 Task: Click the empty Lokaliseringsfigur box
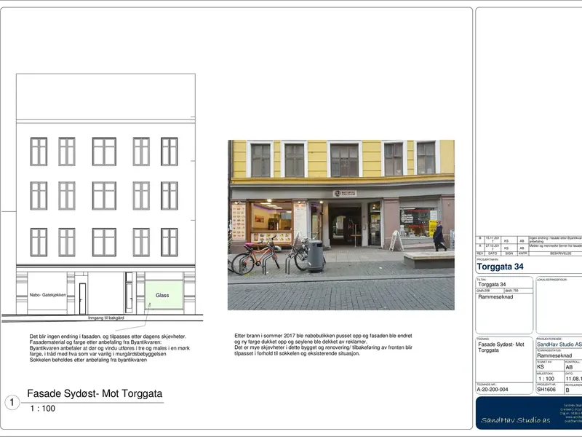tap(559, 305)
